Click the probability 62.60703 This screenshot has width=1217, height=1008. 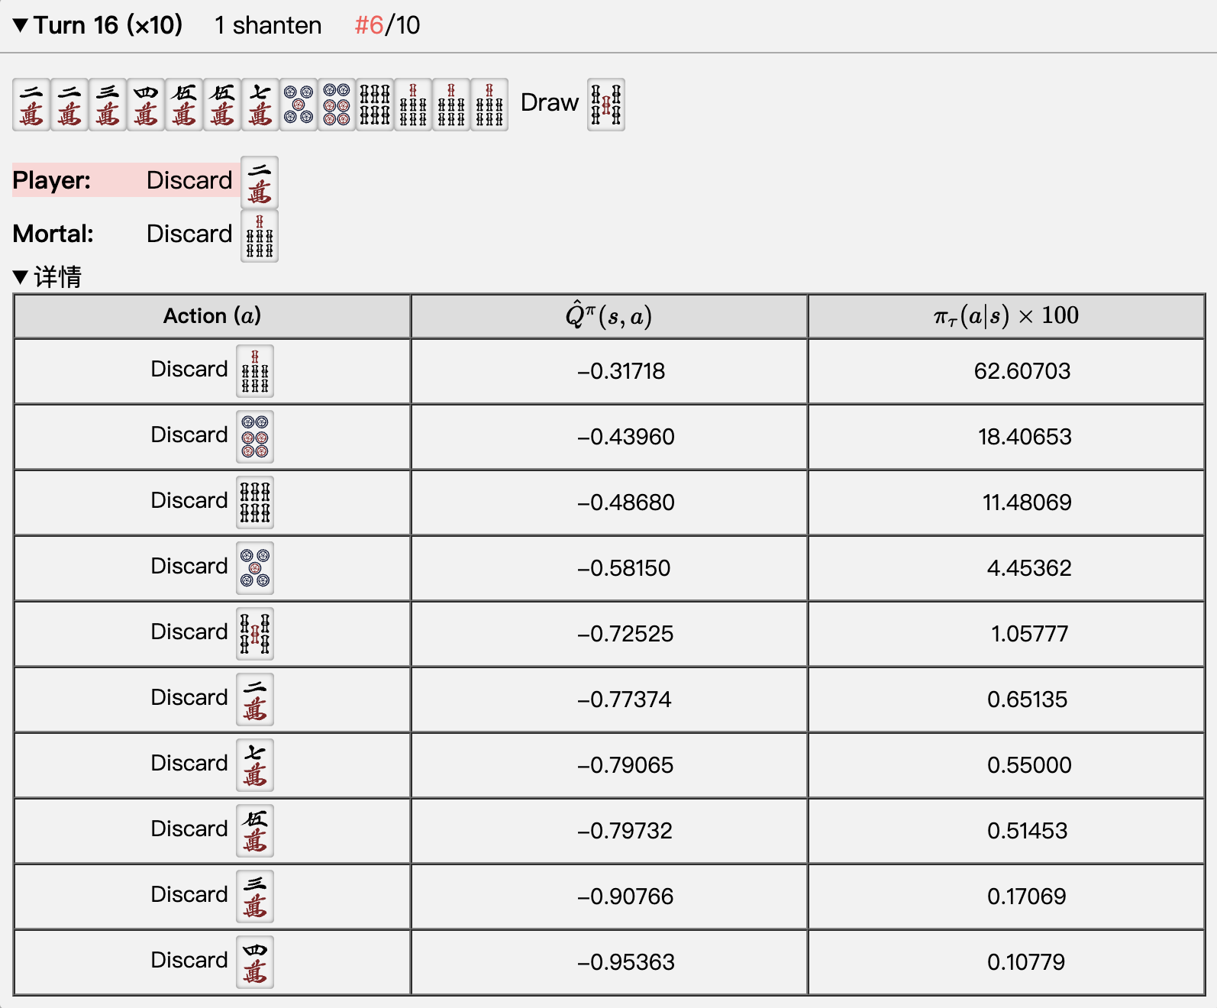1022,371
